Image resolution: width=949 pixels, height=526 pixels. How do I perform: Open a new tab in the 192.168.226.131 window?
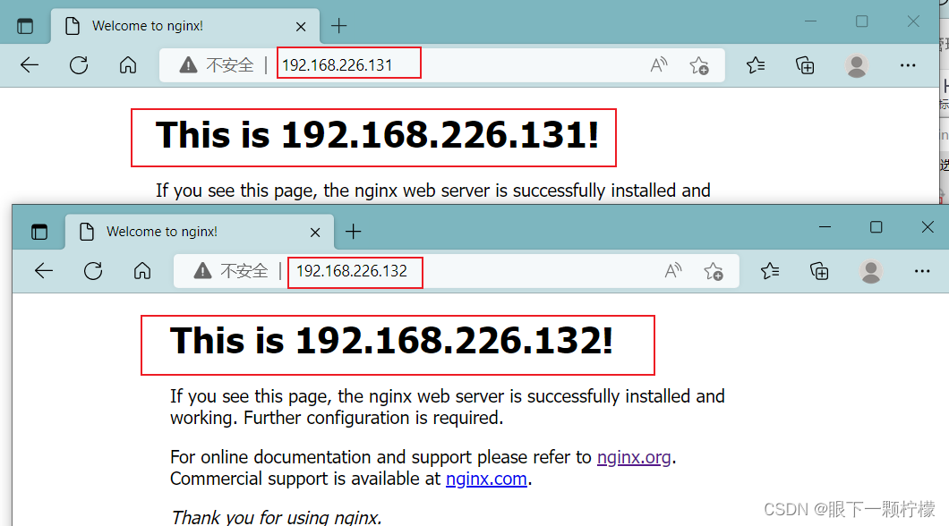(x=339, y=26)
